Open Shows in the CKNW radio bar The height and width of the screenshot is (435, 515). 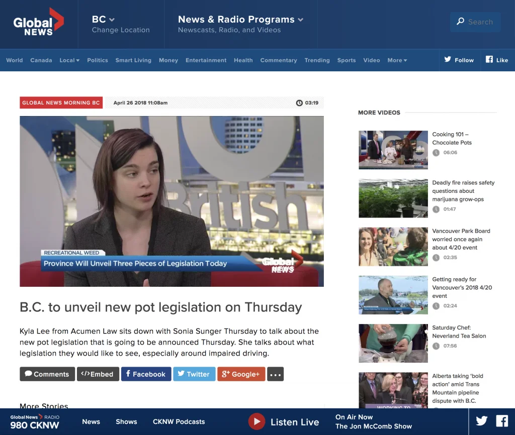click(x=126, y=421)
